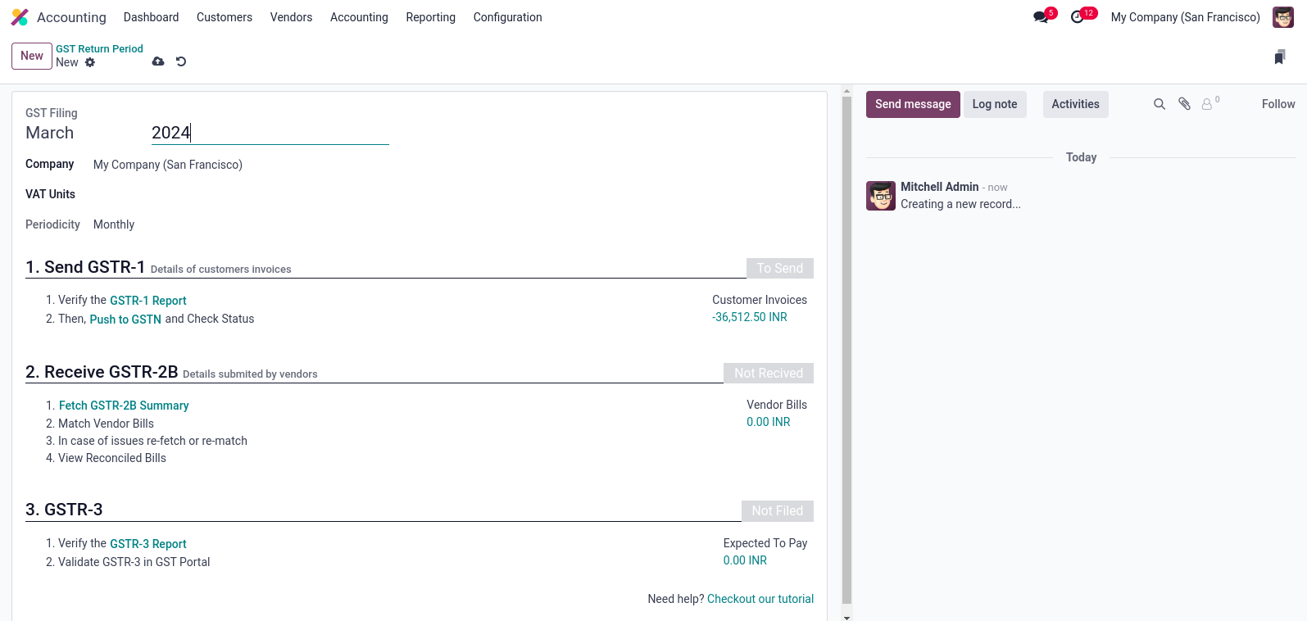This screenshot has width=1307, height=621.
Task: Open My Company (San Francisco) switcher
Action: 1185,17
